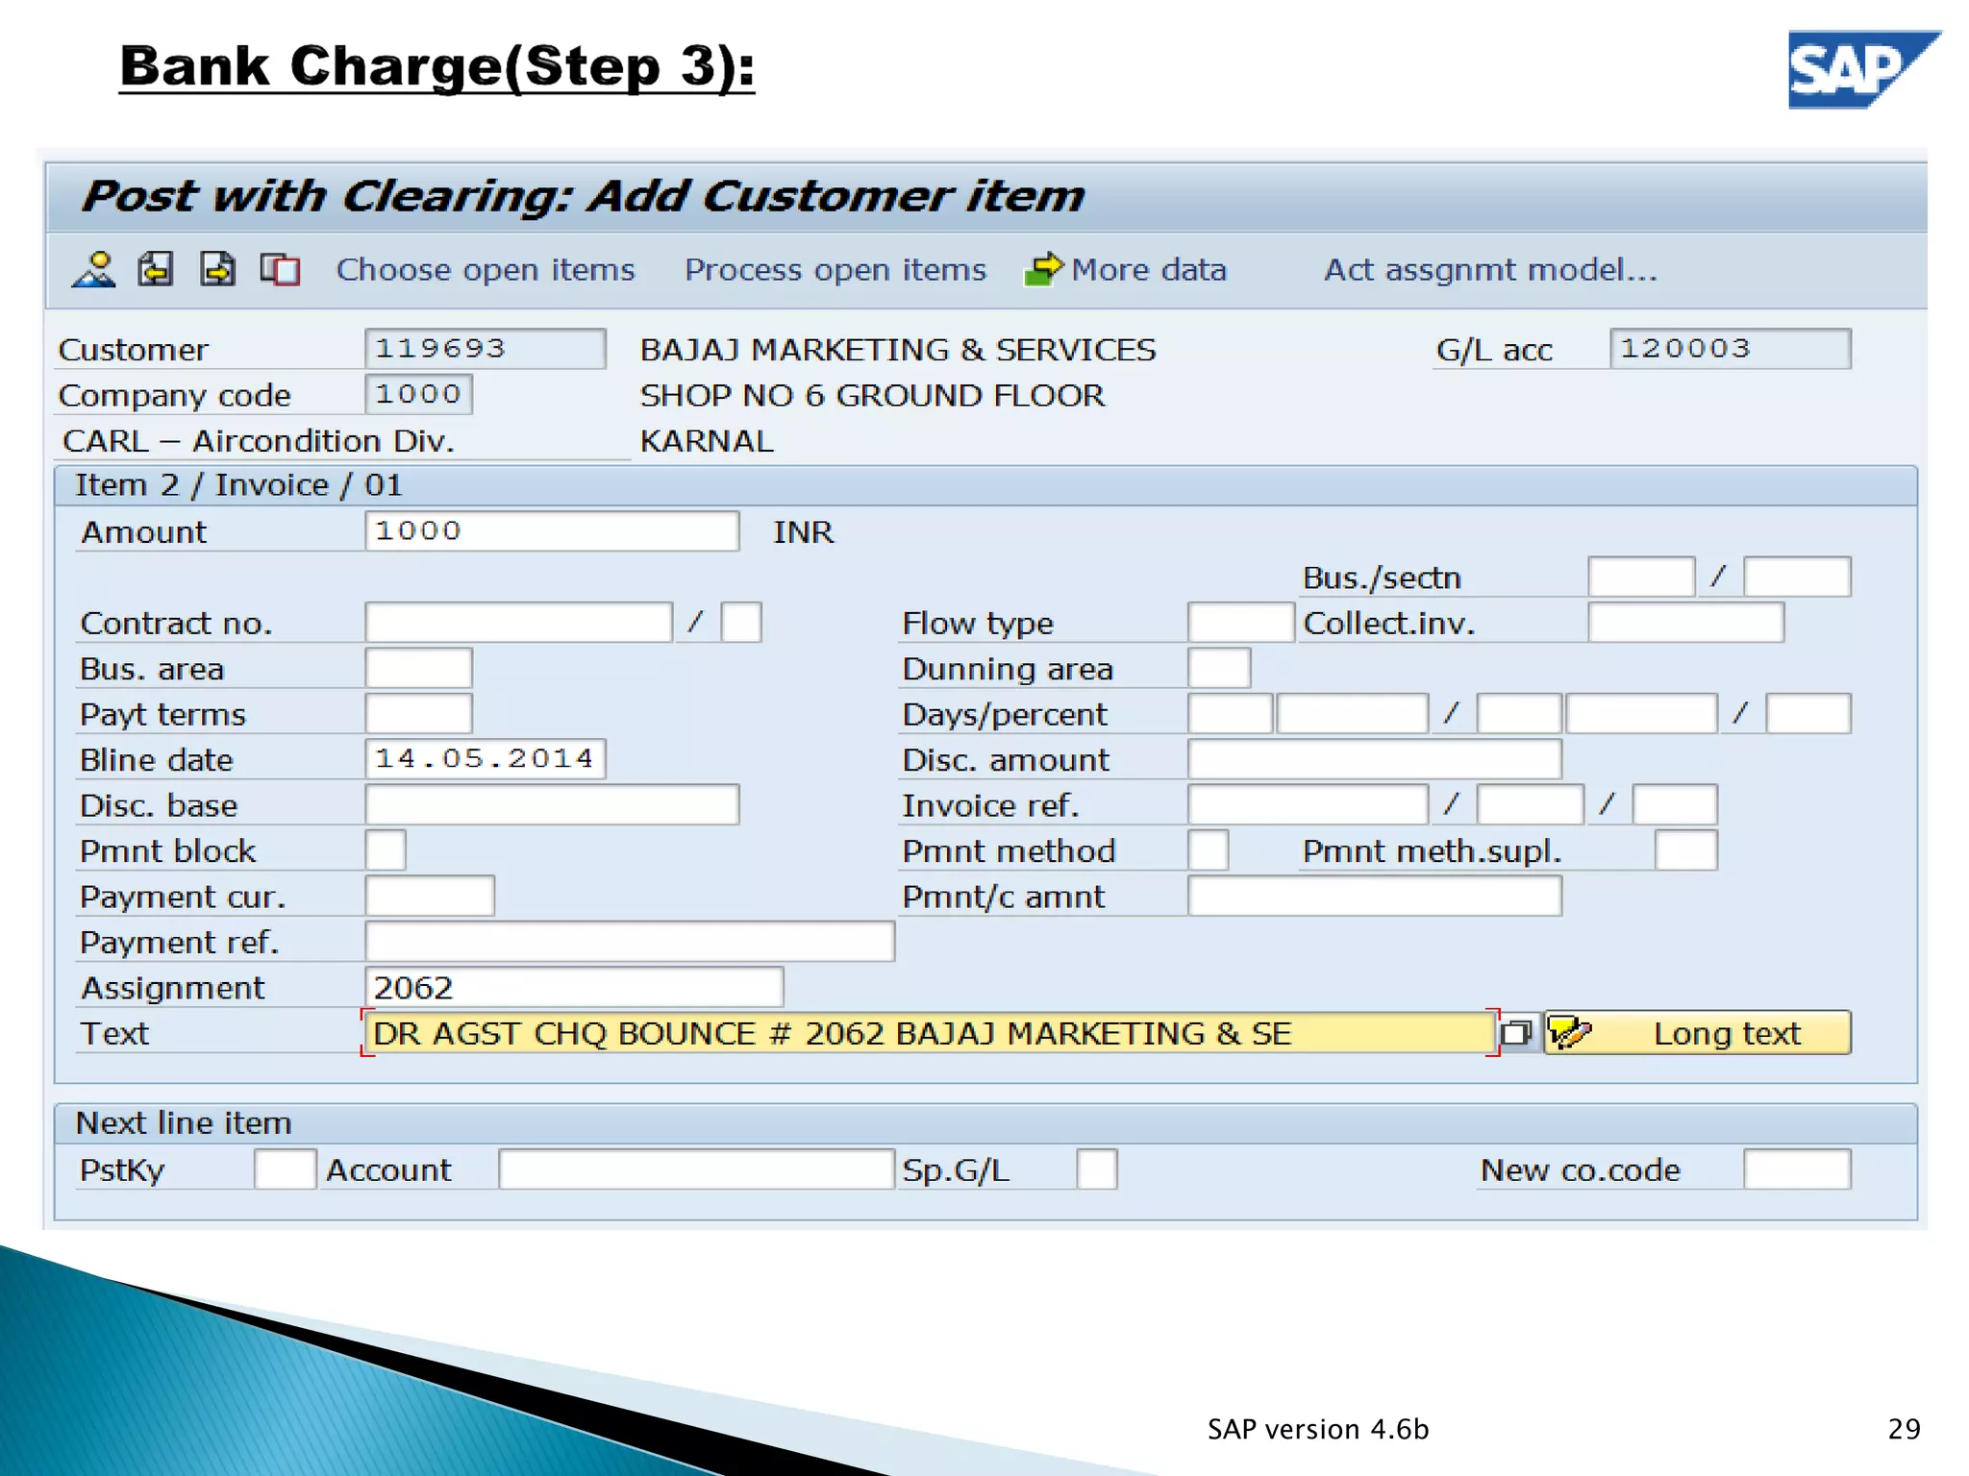Click the previous document page icon
Screen dimensions: 1969x1476
click(x=156, y=270)
